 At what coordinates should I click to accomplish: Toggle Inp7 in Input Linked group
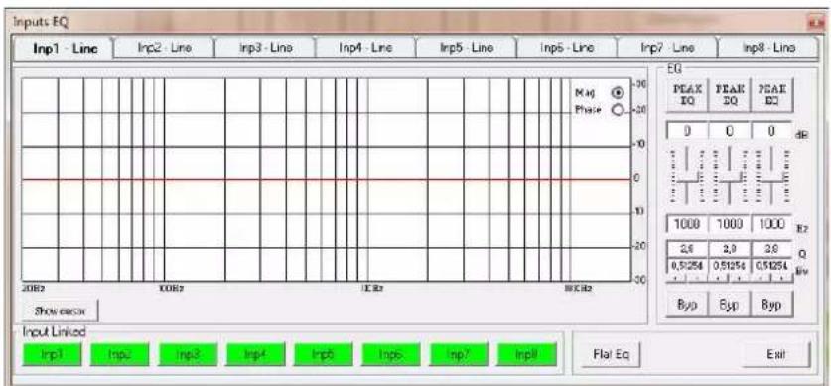459,354
